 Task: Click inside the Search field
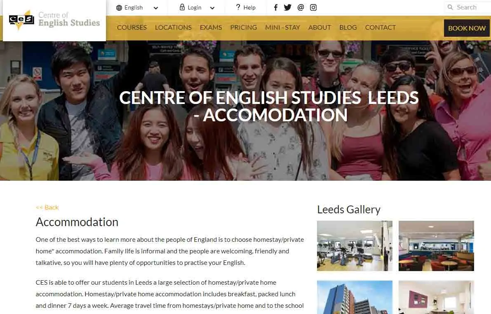[x=468, y=7]
